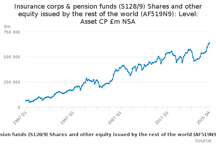Click the chart title text
This screenshot has width=216, height=144.
click(108, 14)
